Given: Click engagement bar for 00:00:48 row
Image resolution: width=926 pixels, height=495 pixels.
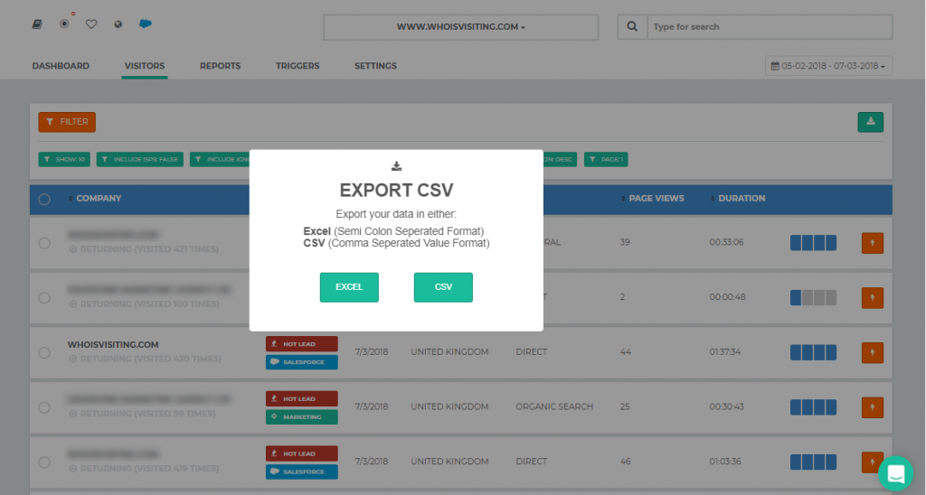Looking at the screenshot, I should pos(813,298).
